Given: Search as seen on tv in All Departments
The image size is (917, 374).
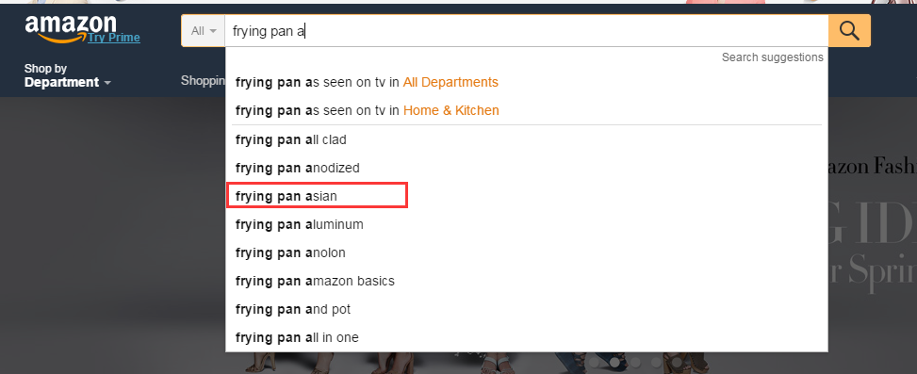Looking at the screenshot, I should (x=526, y=82).
